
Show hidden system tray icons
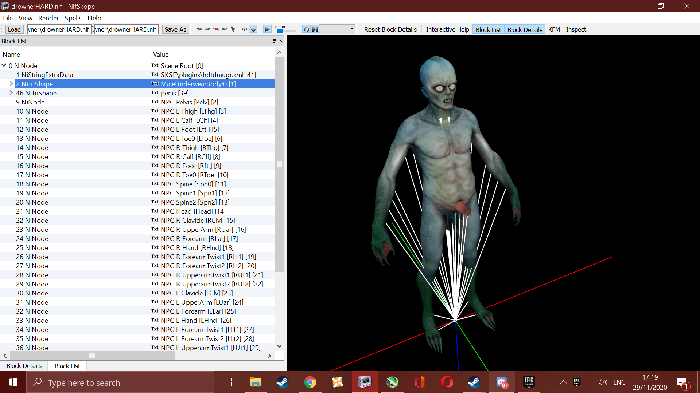(x=563, y=382)
